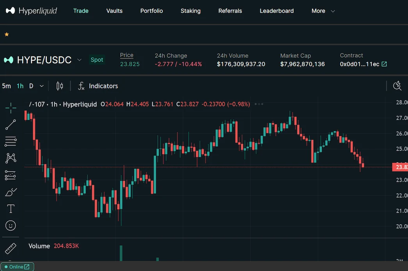This screenshot has height=271, width=408.
Task: Open the external link icon beside Online
Action: [x=27, y=267]
